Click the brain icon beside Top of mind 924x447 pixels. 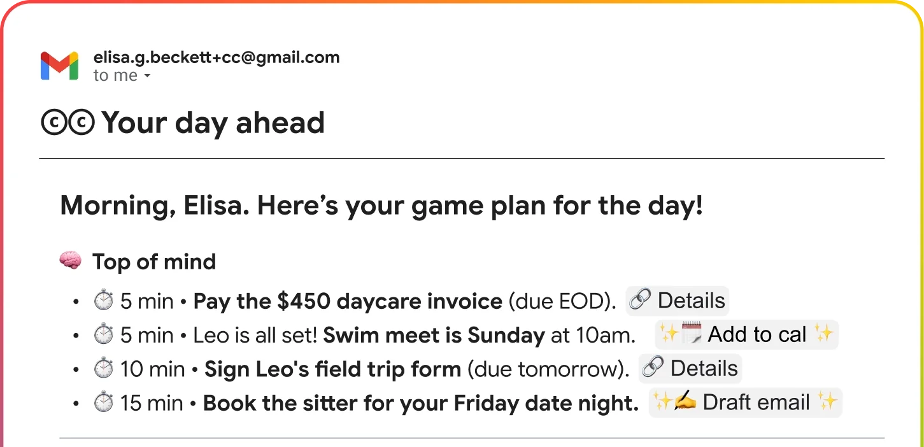coord(70,260)
